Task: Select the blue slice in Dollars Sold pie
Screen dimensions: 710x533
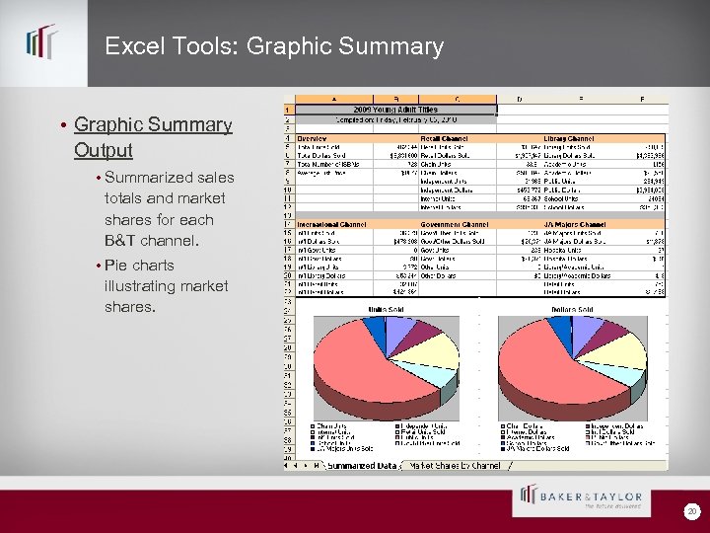Action: click(559, 330)
